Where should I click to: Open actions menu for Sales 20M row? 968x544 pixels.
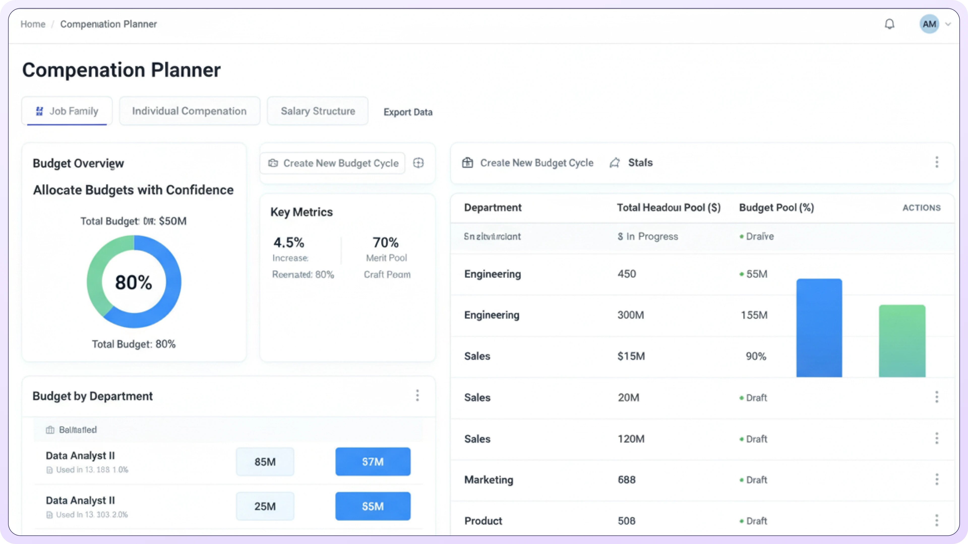[x=936, y=397]
